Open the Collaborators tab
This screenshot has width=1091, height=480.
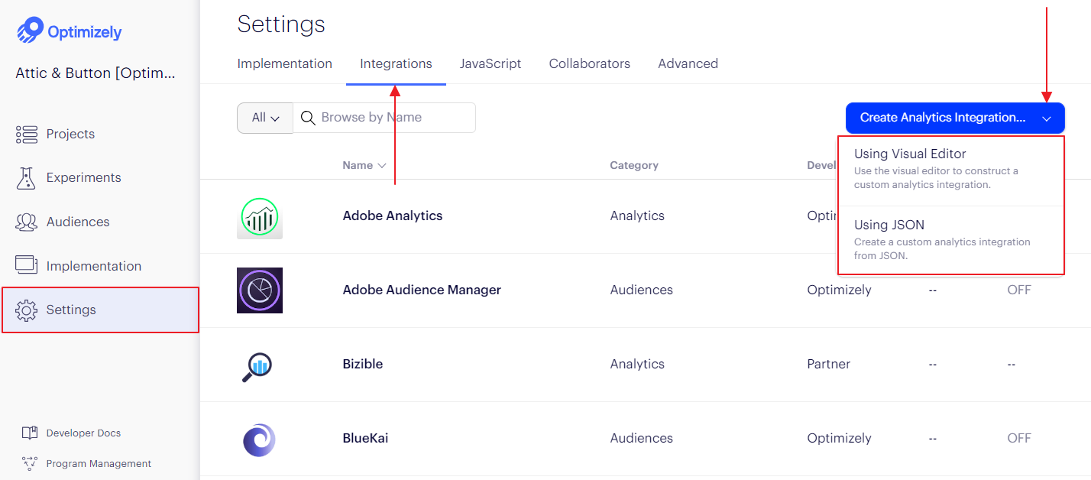(x=589, y=64)
